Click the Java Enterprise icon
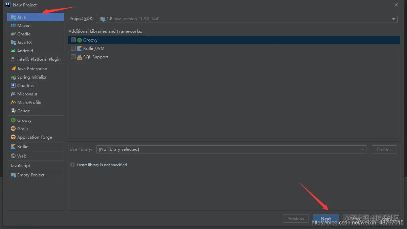The width and height of the screenshot is (407, 229). 13,68
